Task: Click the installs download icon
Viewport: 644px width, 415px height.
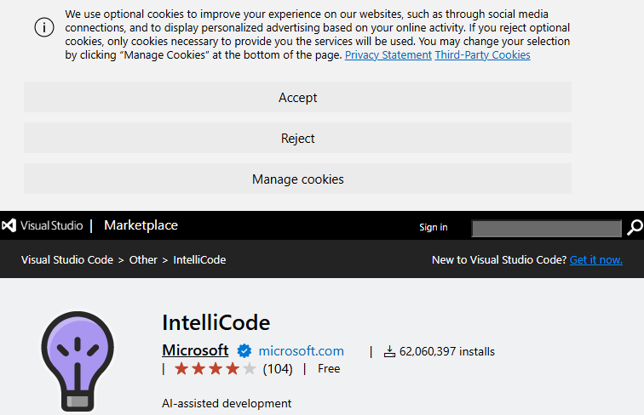Action: (389, 351)
